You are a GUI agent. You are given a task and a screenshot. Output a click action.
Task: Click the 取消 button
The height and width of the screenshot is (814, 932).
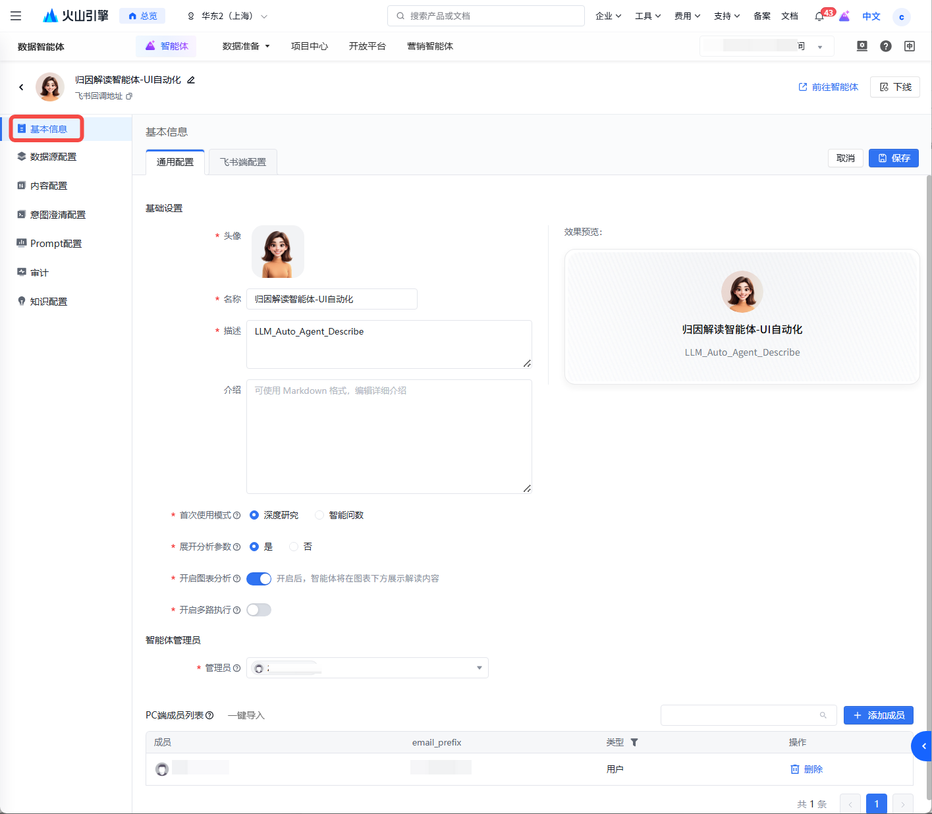846,158
